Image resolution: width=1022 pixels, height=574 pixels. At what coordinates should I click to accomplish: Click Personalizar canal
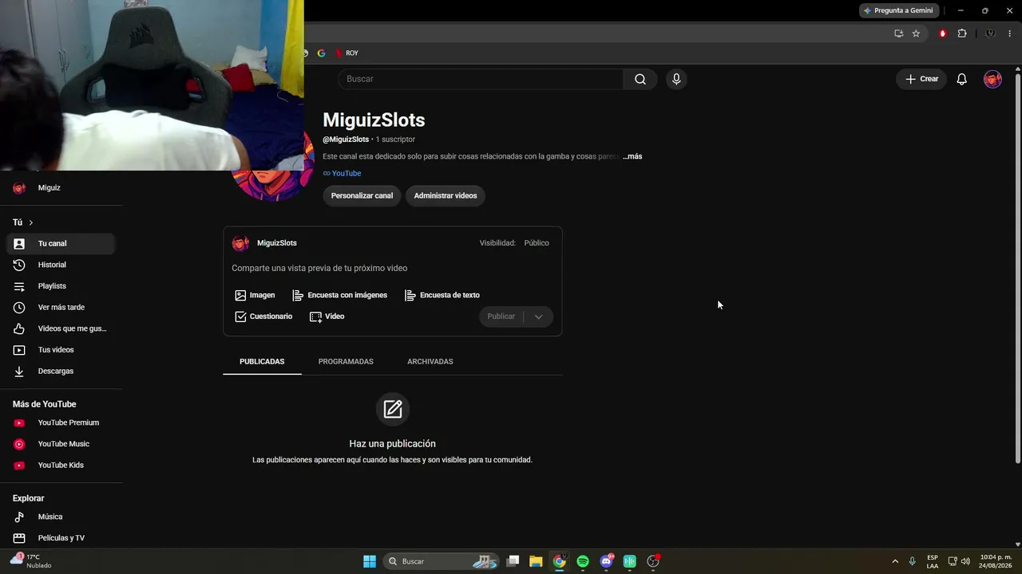point(362,195)
